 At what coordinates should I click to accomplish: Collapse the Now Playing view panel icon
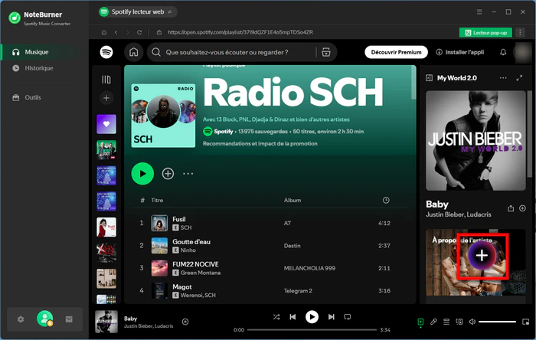[429, 78]
